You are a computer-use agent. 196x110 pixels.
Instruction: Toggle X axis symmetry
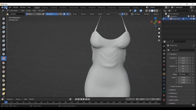122,14
